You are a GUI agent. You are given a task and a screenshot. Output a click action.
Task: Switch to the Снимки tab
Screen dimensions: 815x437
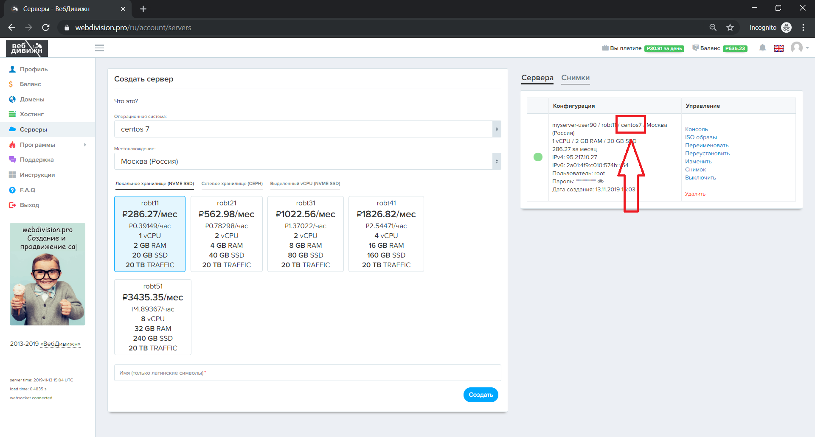point(575,78)
